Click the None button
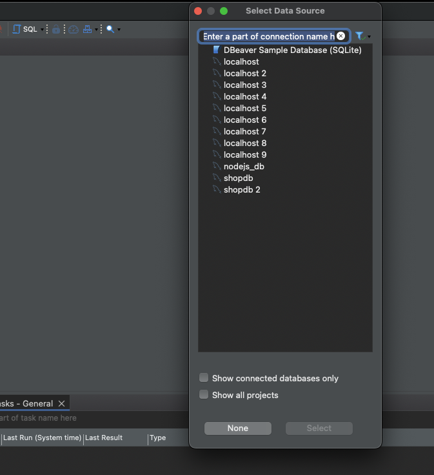Screen dimensions: 434x475 tap(238, 428)
